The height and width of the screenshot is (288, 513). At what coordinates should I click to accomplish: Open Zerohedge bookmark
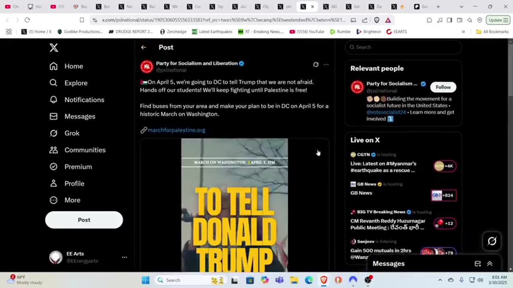point(173,32)
